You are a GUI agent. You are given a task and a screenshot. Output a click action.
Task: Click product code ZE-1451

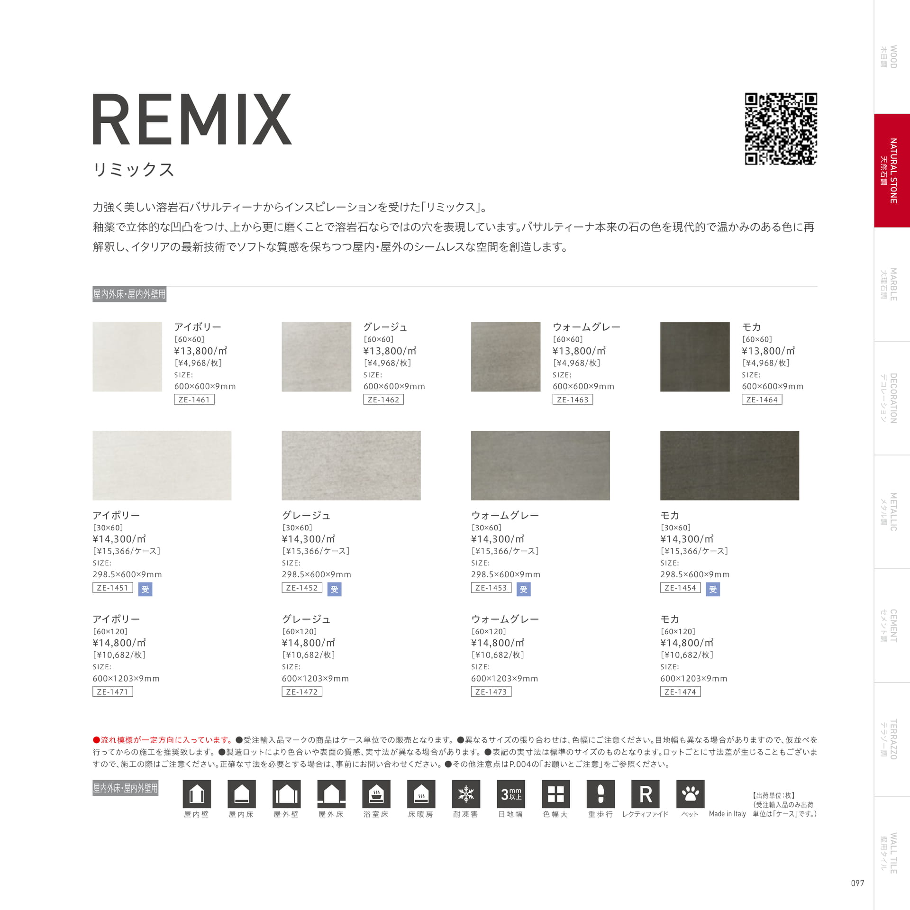click(x=113, y=588)
